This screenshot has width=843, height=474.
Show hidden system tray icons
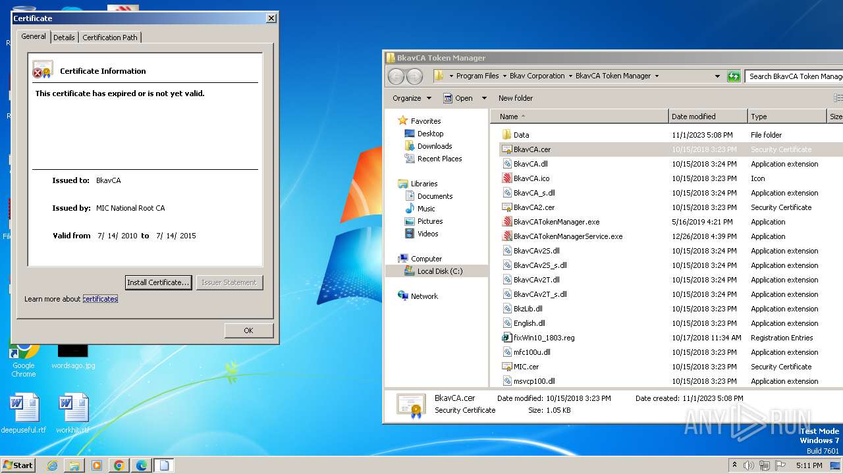[734, 465]
